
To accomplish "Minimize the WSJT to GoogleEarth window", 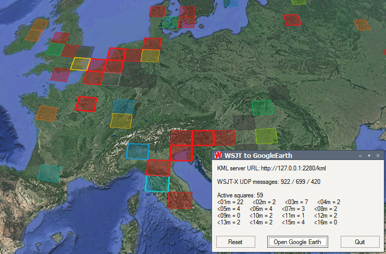I will (359, 155).
